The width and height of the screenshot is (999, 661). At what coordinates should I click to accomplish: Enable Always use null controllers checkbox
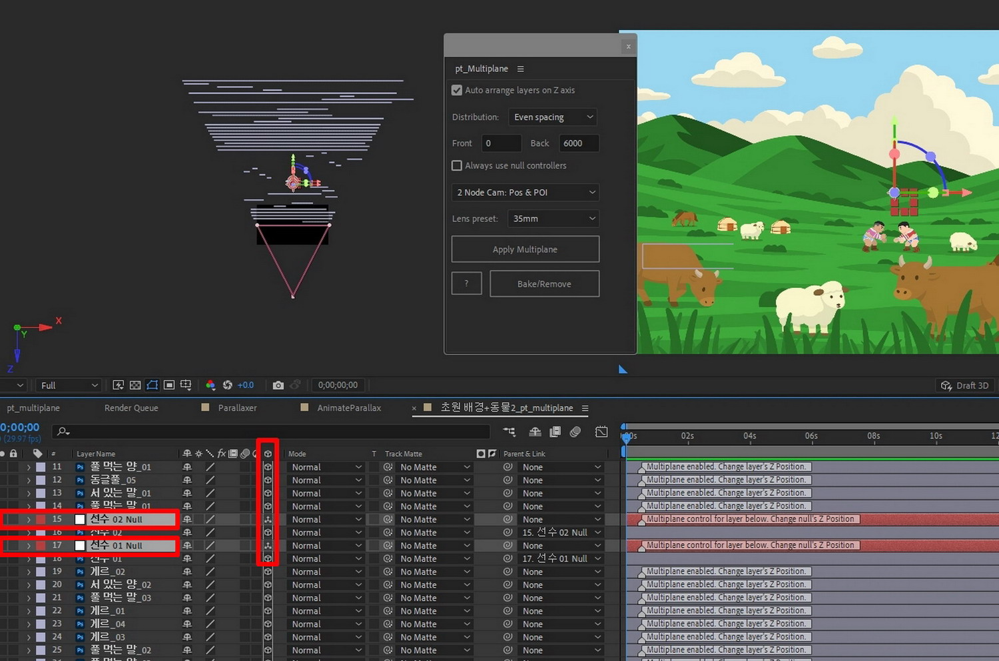[x=457, y=165]
